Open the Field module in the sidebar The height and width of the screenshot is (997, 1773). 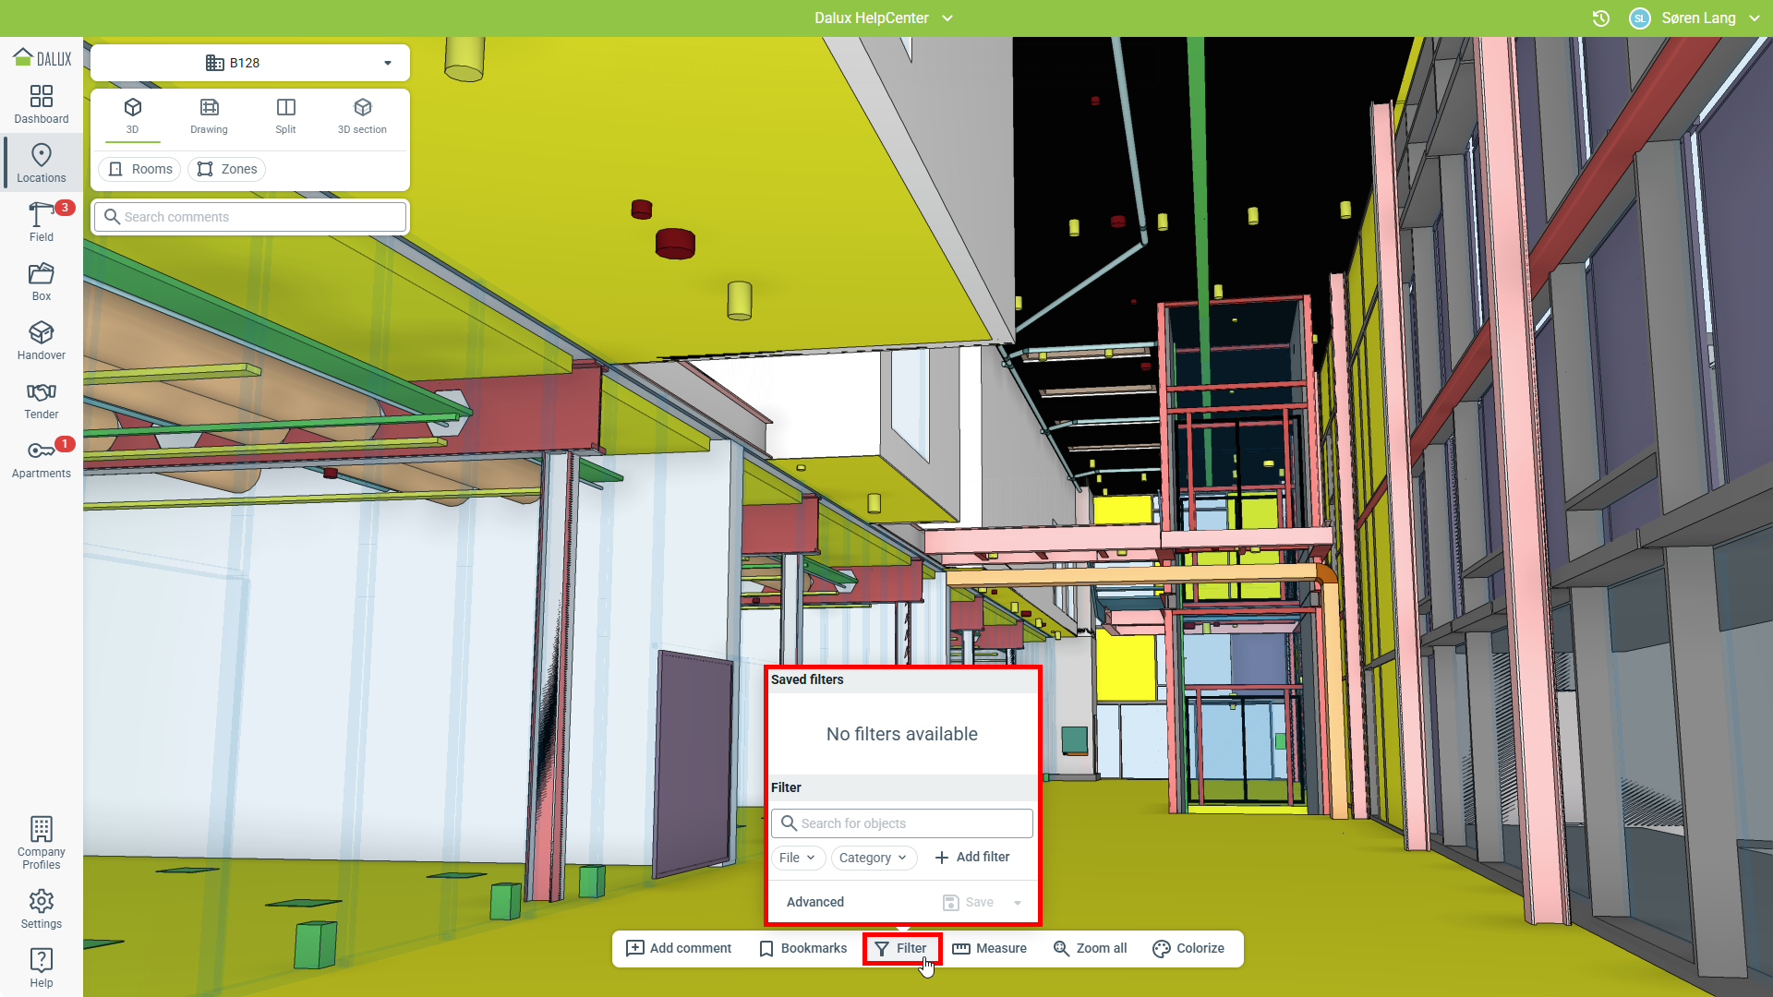[42, 222]
